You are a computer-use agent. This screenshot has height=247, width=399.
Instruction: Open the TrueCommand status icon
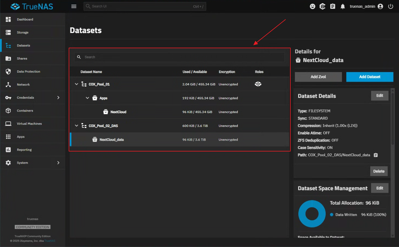323,6
